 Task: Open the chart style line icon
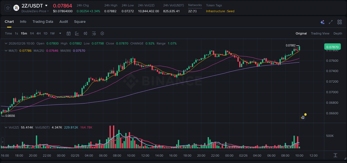[x=77, y=33]
